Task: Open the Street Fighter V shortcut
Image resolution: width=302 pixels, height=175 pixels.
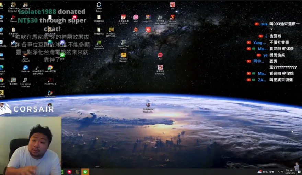Action: tap(25, 55)
